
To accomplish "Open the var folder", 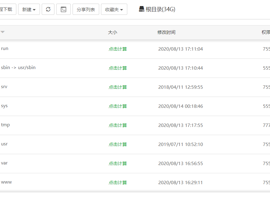I will [x=4, y=163].
